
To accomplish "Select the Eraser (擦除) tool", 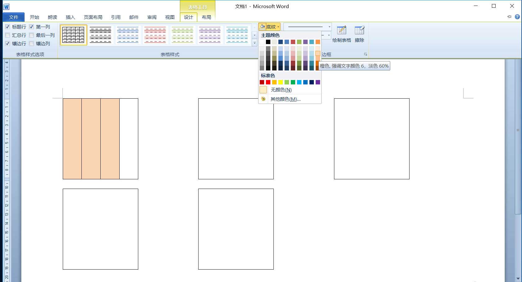I will (359, 34).
